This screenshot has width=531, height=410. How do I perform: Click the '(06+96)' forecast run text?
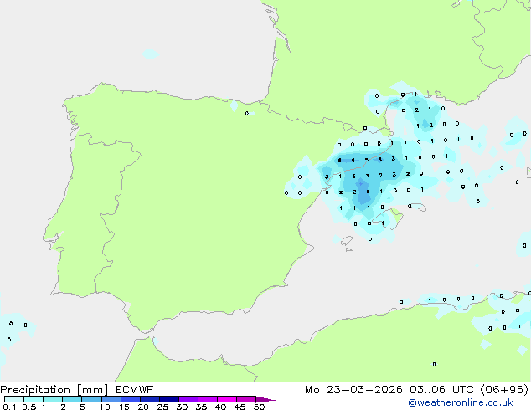coord(504,390)
